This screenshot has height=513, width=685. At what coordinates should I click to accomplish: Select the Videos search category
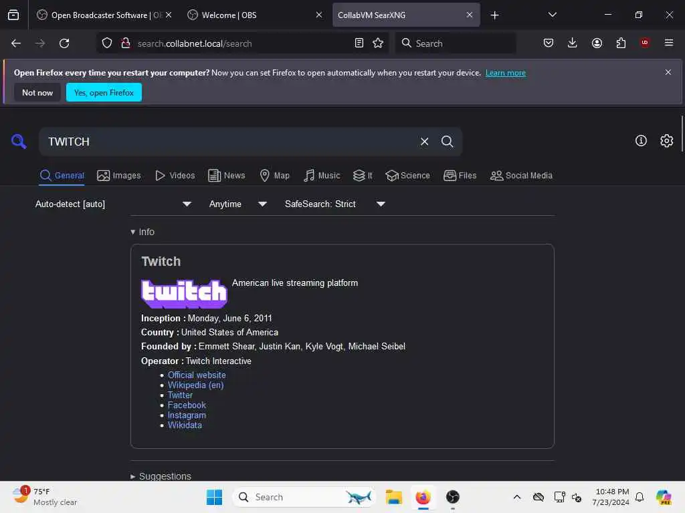point(175,176)
